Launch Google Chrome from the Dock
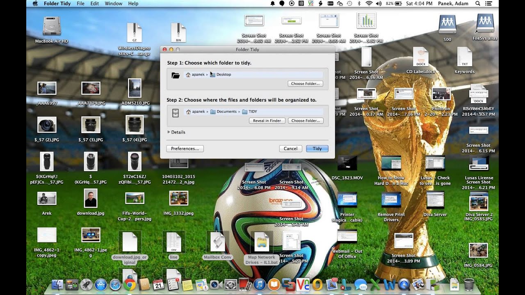 130,285
